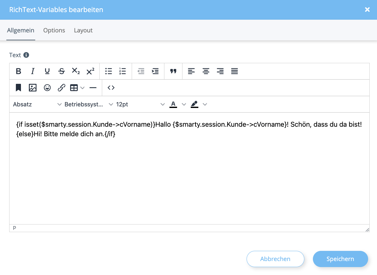Apply the highlight background color
Screen dimensions: 377x275
194,104
